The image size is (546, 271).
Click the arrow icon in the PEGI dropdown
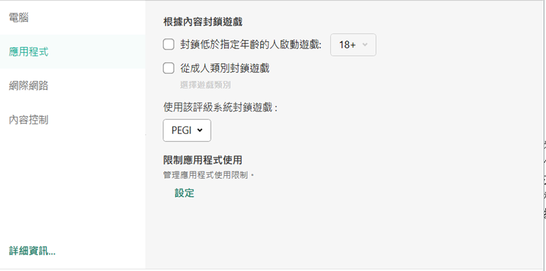199,130
